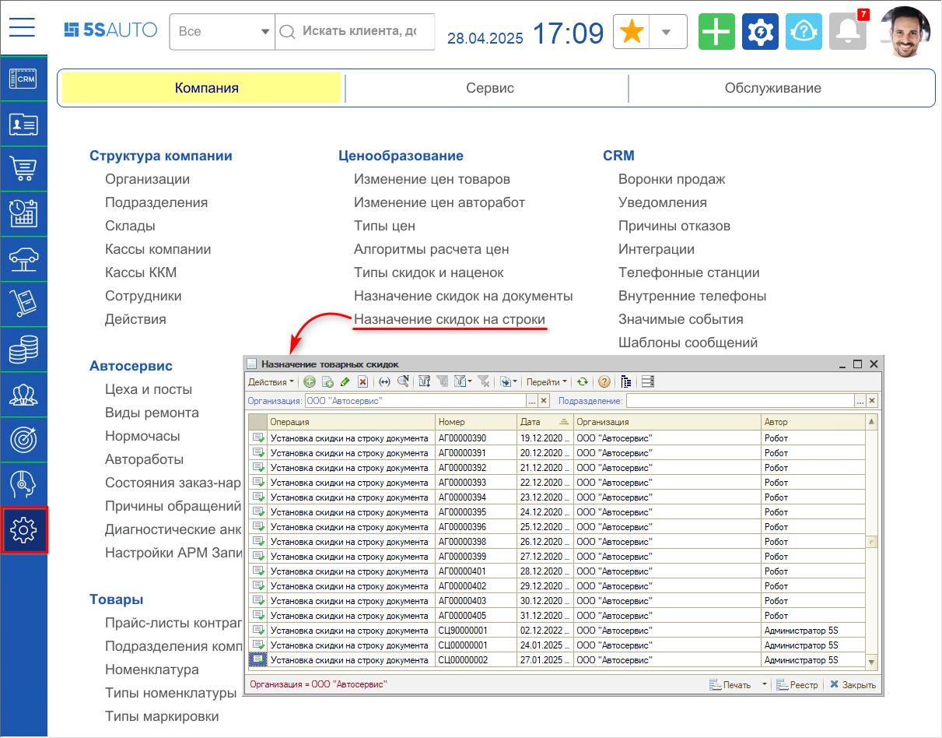Expand the Действия dropdown menu

[x=271, y=382]
